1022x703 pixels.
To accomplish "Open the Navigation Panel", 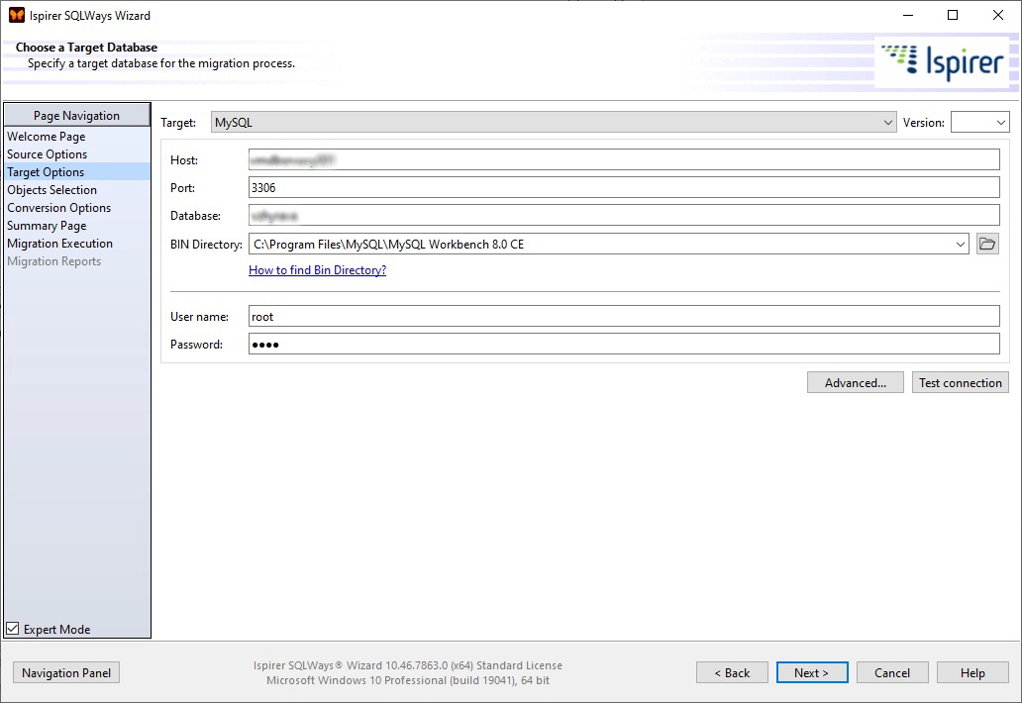I will point(65,672).
